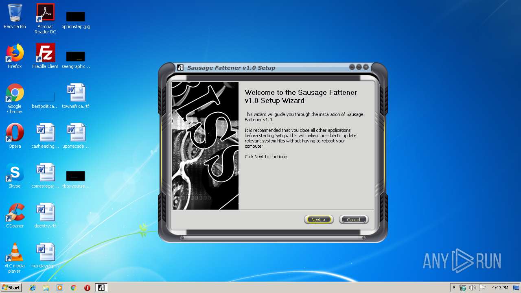This screenshot has height=293, width=521.
Task: Open the network tray icon
Action: [463, 288]
